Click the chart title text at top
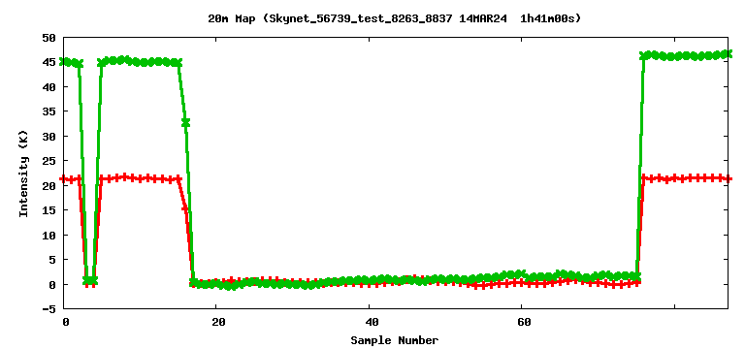 coord(395,19)
